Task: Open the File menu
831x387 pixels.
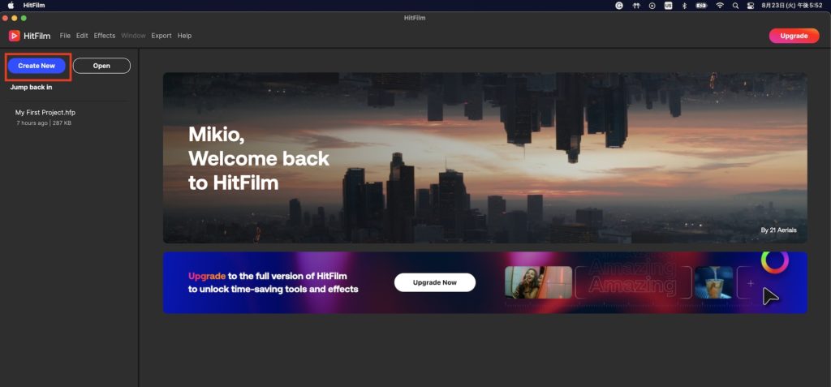Action: (x=65, y=36)
